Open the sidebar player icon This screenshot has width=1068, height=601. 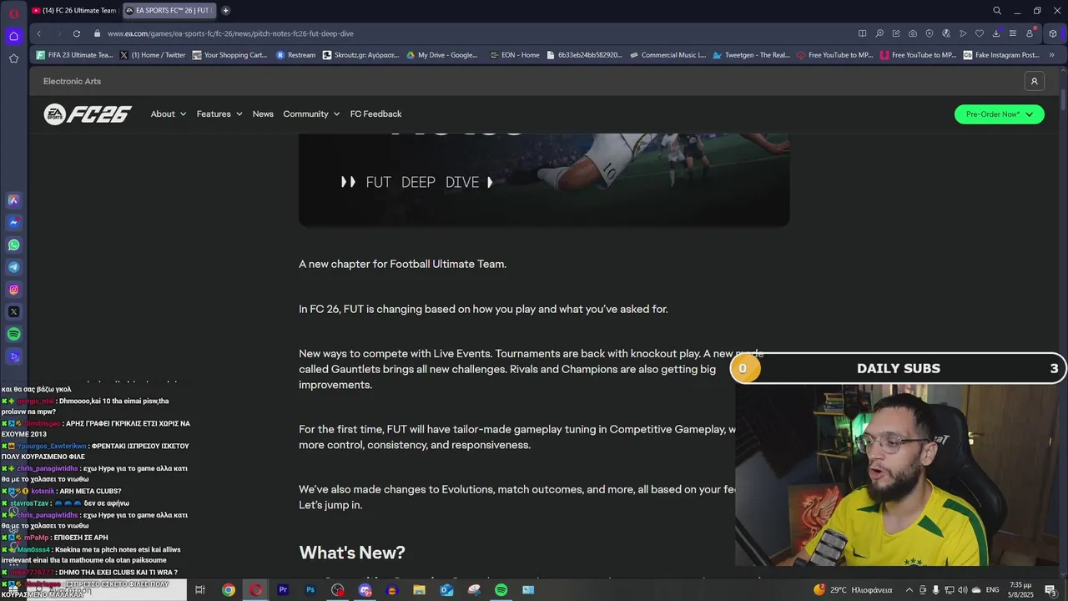(x=13, y=356)
